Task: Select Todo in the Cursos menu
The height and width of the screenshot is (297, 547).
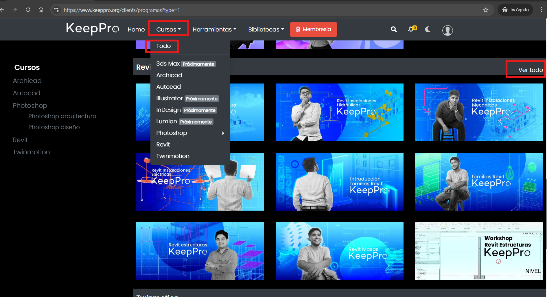Action: [x=163, y=46]
